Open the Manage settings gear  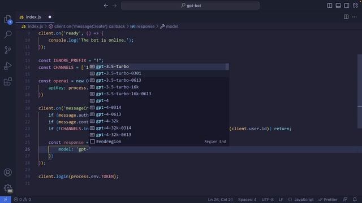click(x=8, y=188)
